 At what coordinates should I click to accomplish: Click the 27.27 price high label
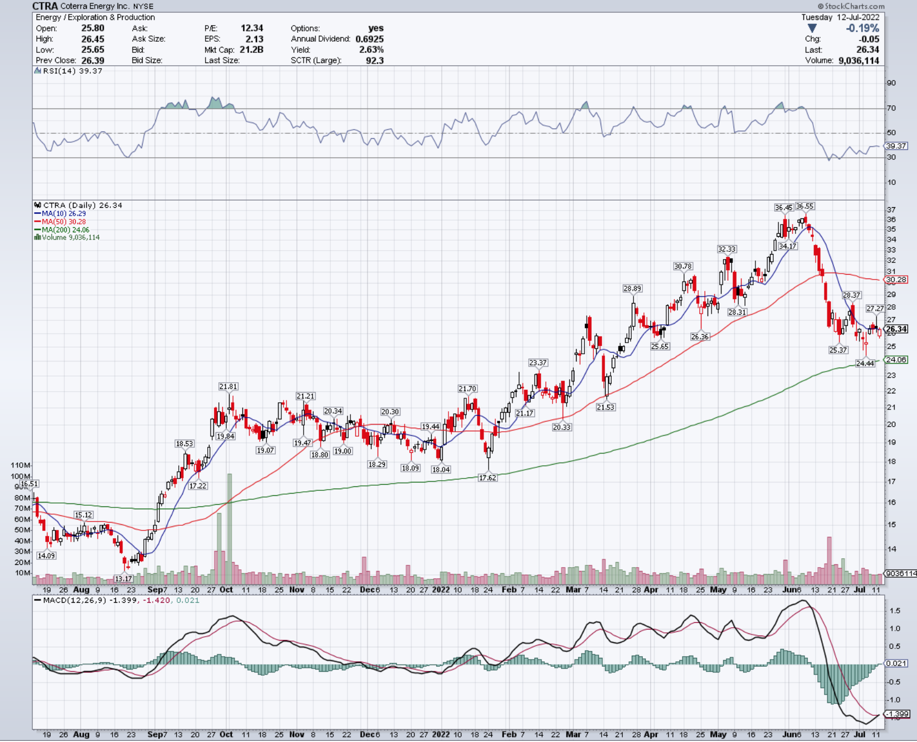[875, 308]
